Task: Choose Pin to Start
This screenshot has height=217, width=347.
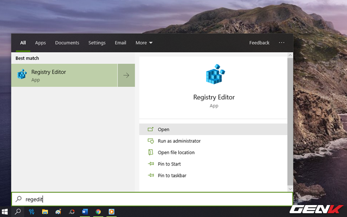Action: click(x=213, y=164)
